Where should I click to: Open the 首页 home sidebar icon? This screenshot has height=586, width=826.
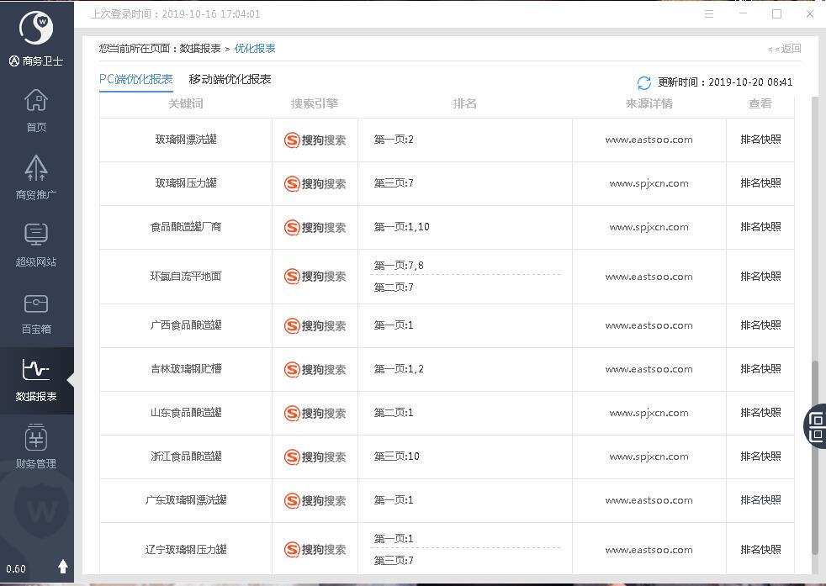(36, 110)
